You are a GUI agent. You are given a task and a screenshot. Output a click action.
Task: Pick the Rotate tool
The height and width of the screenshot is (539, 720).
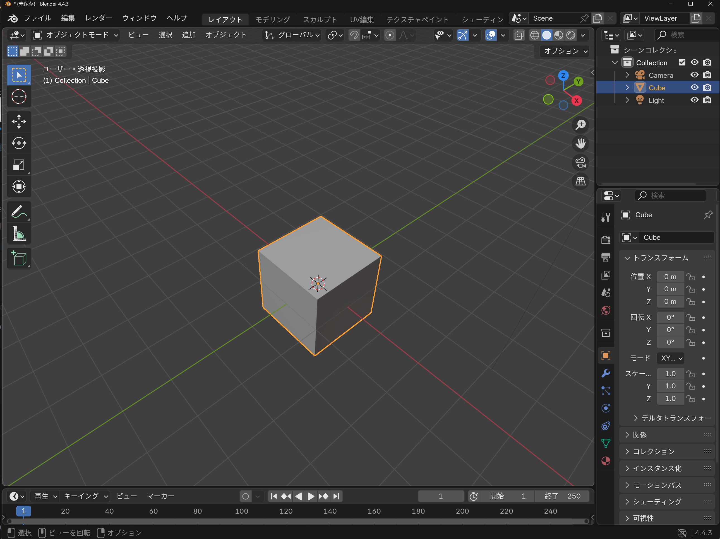coord(19,143)
